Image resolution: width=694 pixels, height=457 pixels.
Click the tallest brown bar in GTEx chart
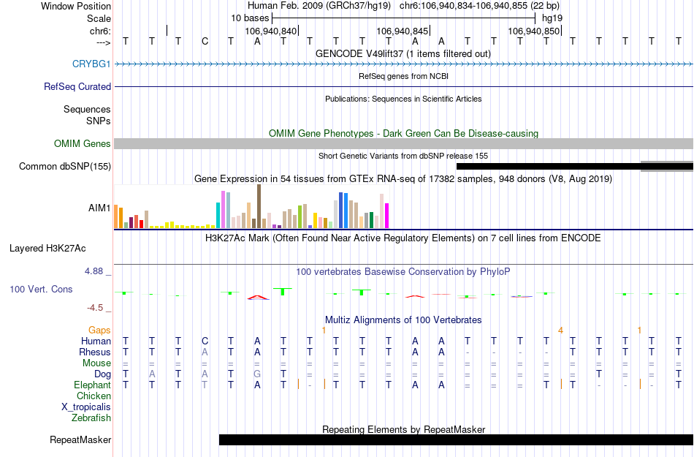(x=259, y=206)
